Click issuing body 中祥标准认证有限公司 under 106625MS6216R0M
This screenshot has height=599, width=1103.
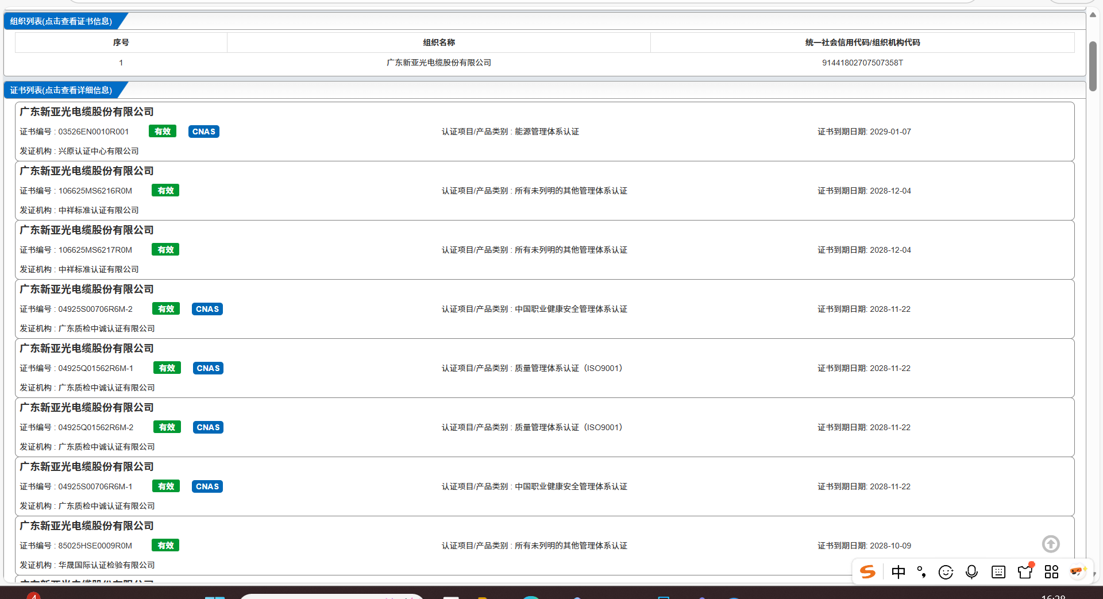pos(99,210)
